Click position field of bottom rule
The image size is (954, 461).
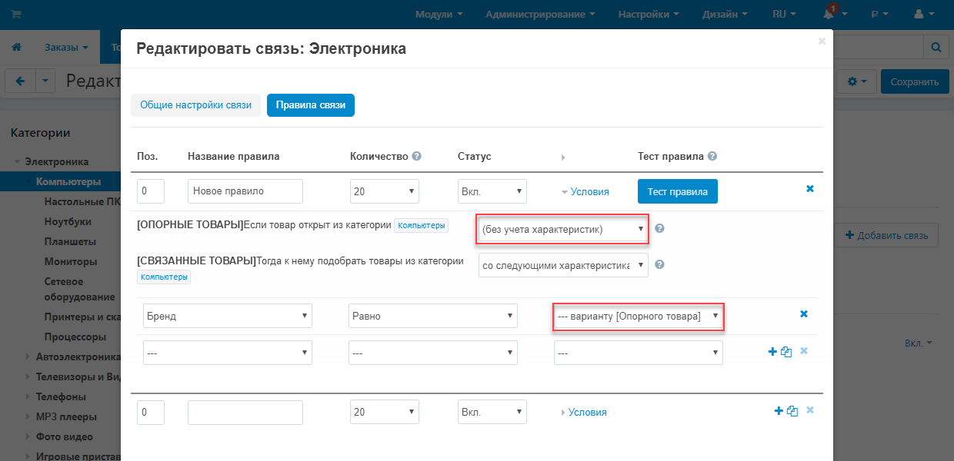tap(151, 412)
